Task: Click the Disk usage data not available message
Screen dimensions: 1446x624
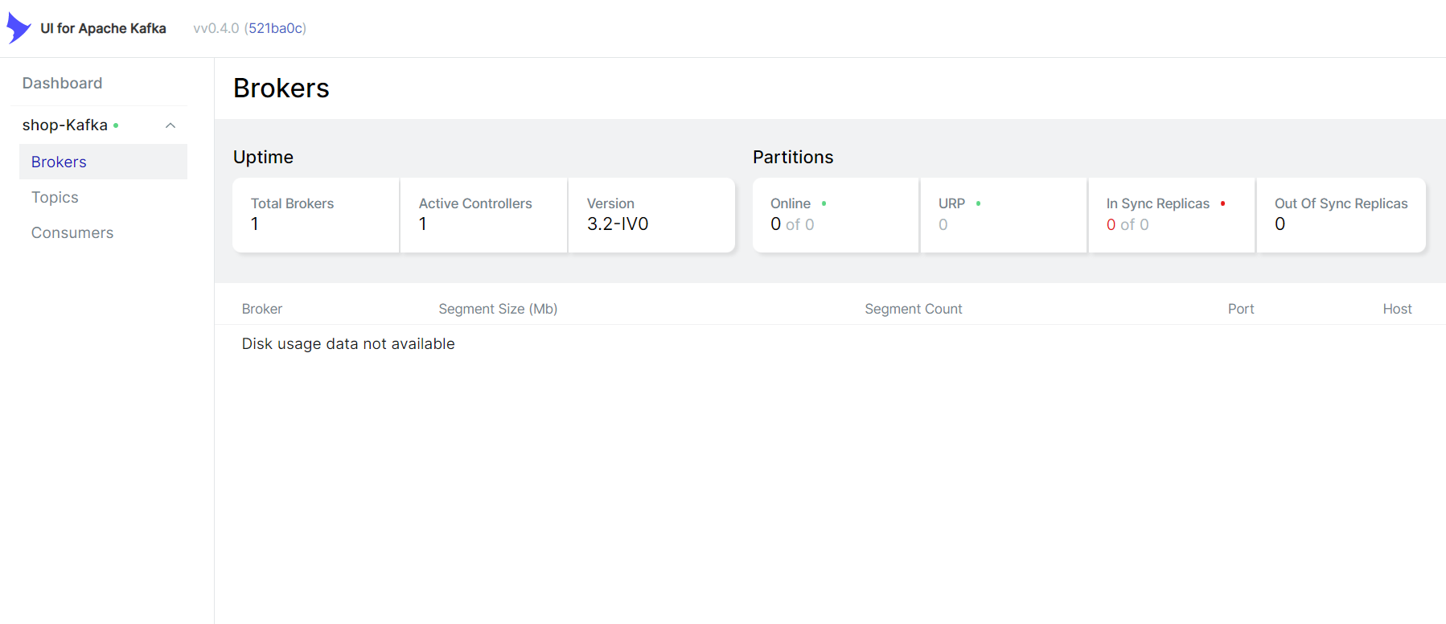Action: pos(347,343)
